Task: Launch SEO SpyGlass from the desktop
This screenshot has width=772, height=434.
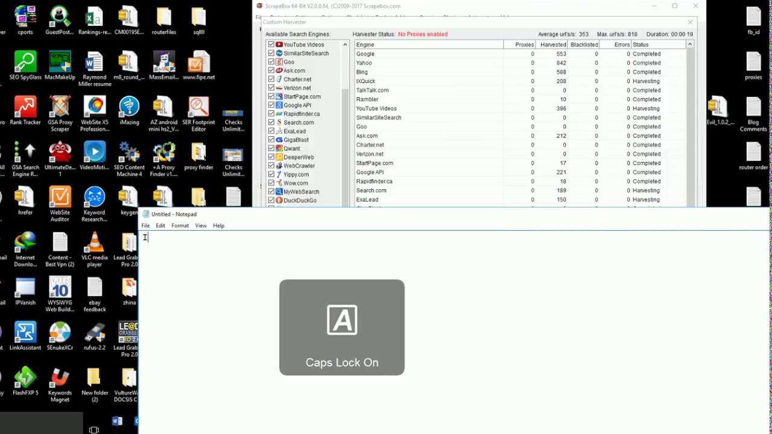Action: click(x=25, y=66)
